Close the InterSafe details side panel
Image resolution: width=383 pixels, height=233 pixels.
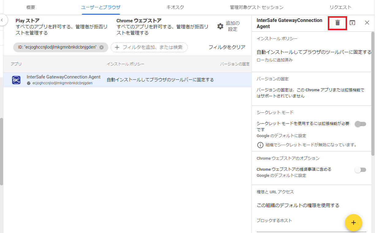pyautogui.click(x=367, y=23)
